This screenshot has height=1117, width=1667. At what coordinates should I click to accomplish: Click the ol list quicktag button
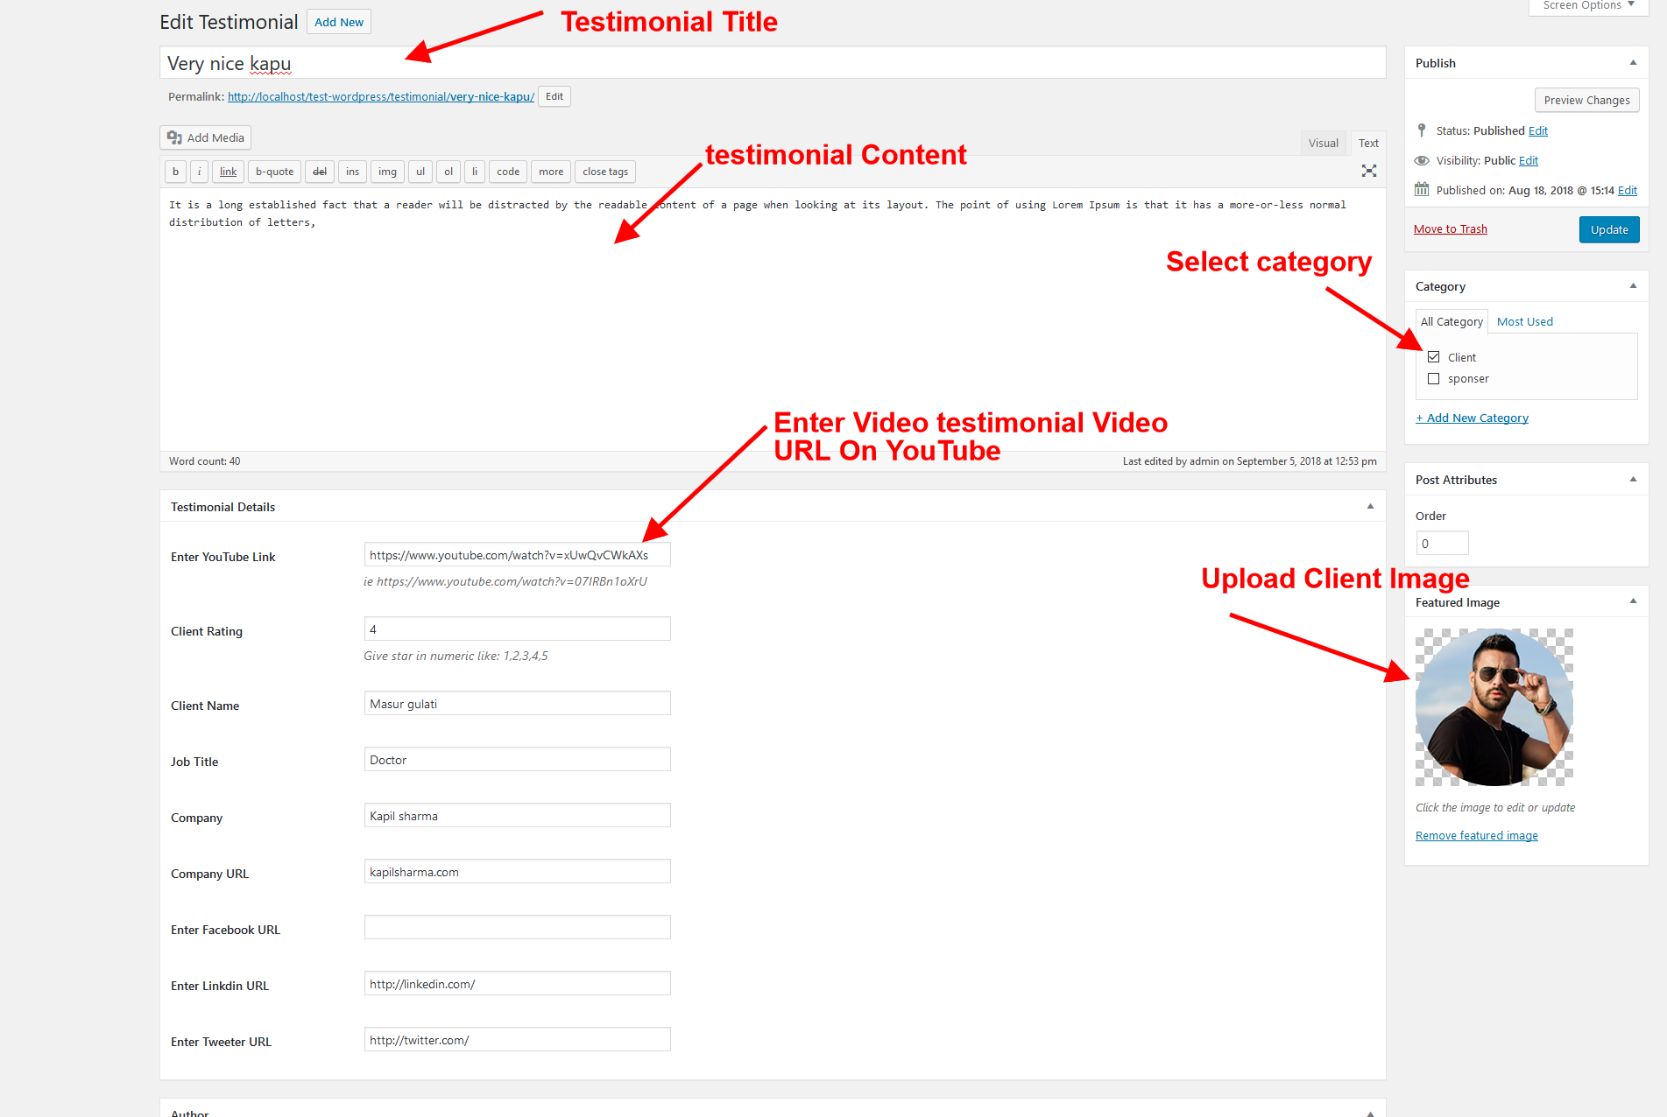tap(449, 172)
